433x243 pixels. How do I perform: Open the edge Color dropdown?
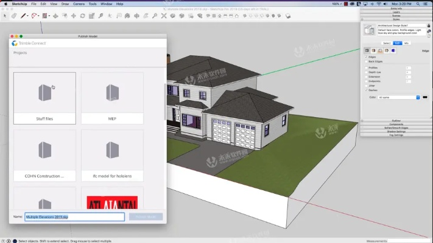[399, 97]
